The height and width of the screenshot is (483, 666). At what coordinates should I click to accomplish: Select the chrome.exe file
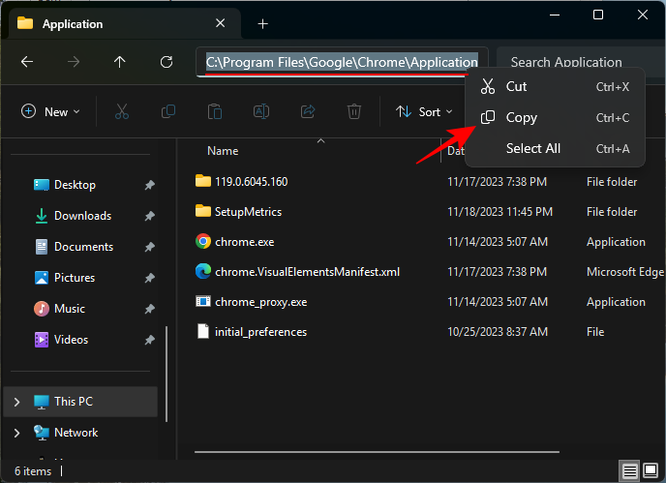(x=245, y=242)
